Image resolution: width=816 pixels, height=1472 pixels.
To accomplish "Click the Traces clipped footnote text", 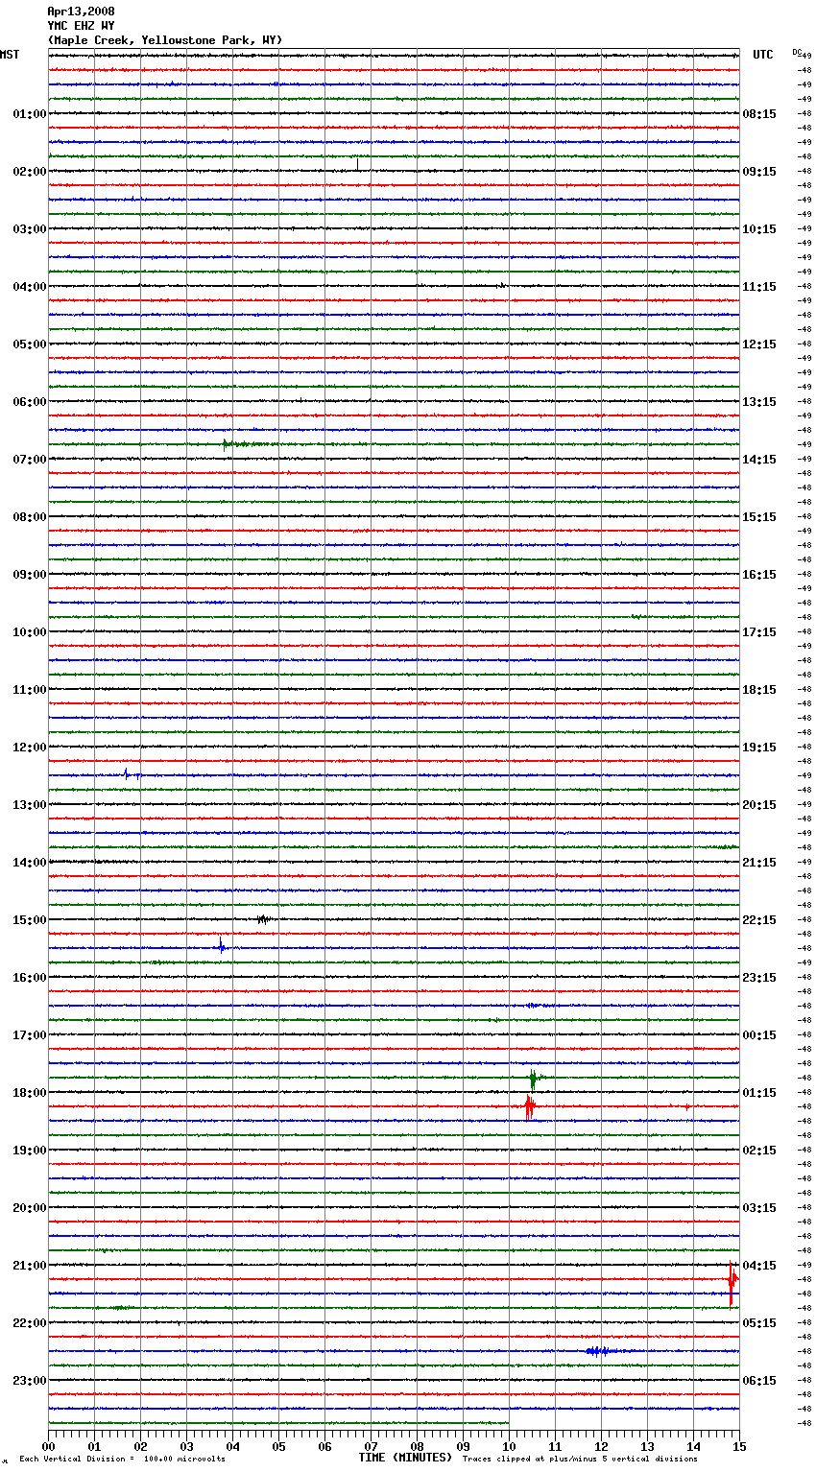I will pyautogui.click(x=580, y=1460).
